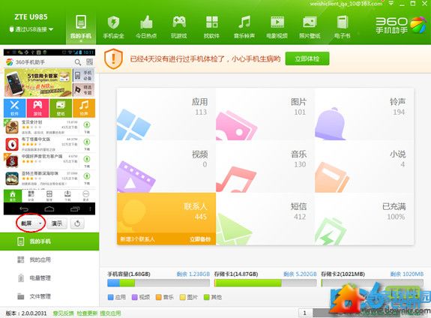The width and height of the screenshot is (431, 318).
Task: Open the 联系人 445 orange tile
Action: tap(166, 219)
